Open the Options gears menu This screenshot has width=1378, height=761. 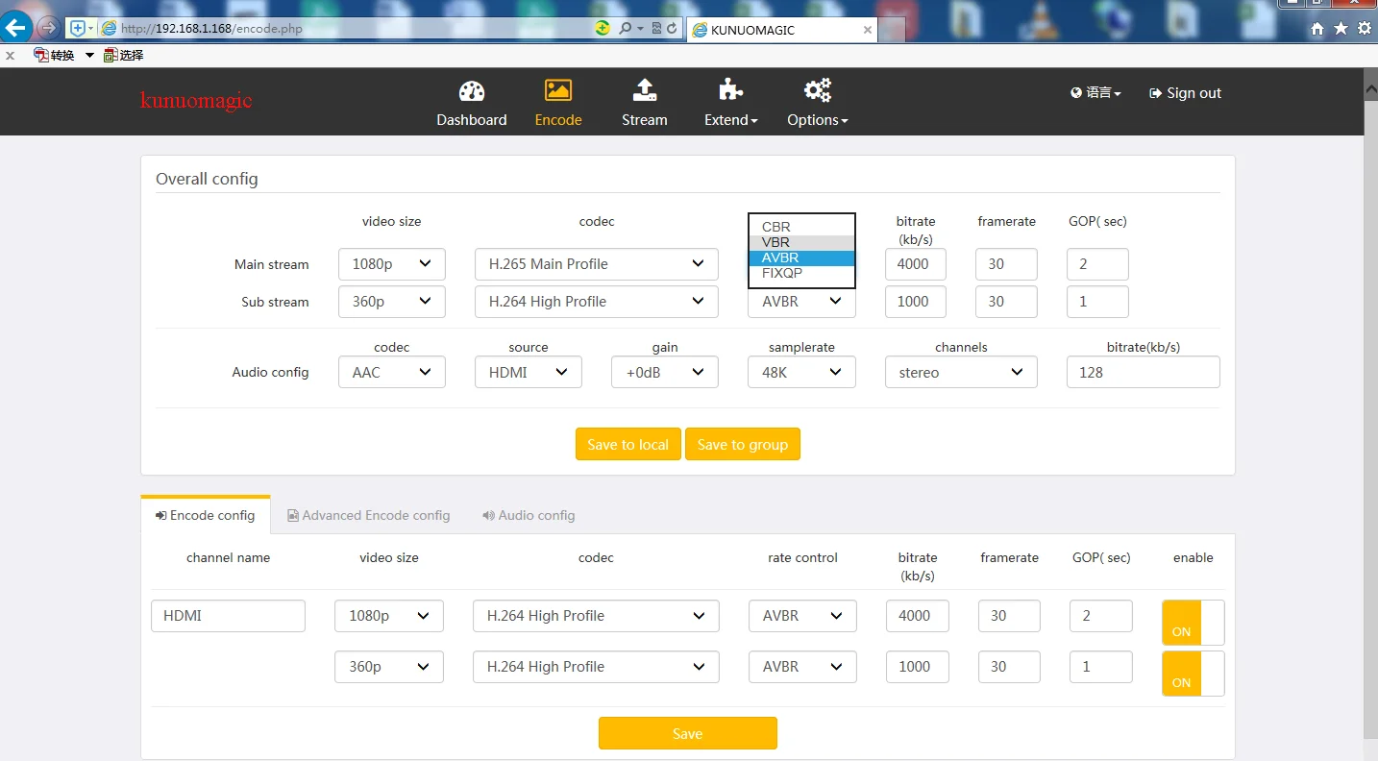click(x=817, y=103)
